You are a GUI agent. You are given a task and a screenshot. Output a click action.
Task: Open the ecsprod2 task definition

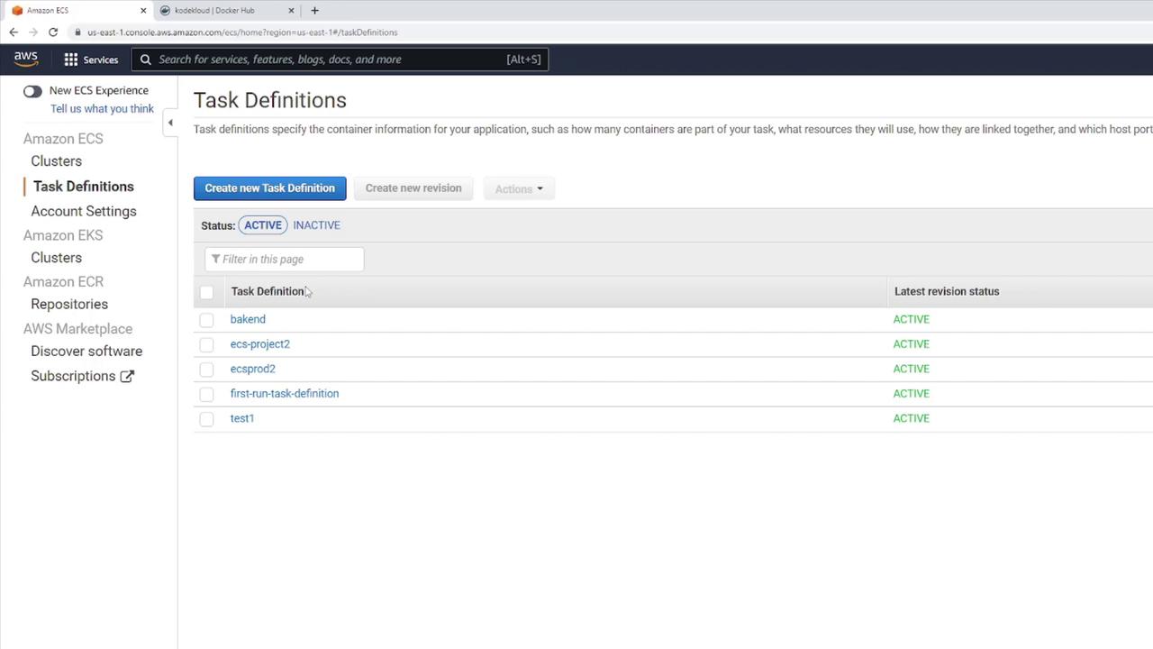click(x=253, y=369)
